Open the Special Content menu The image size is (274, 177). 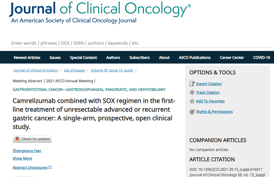pos(83,58)
